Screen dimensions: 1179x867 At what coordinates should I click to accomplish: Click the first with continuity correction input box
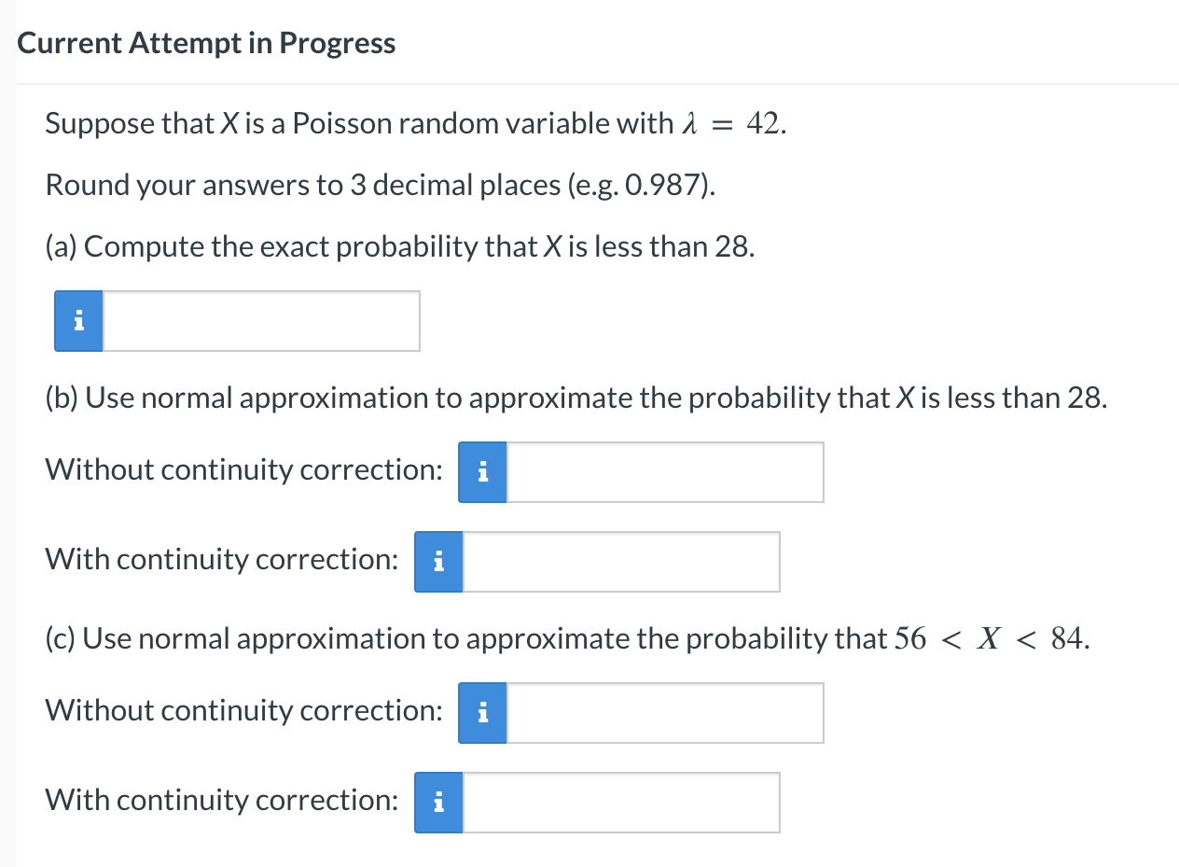[x=620, y=561]
